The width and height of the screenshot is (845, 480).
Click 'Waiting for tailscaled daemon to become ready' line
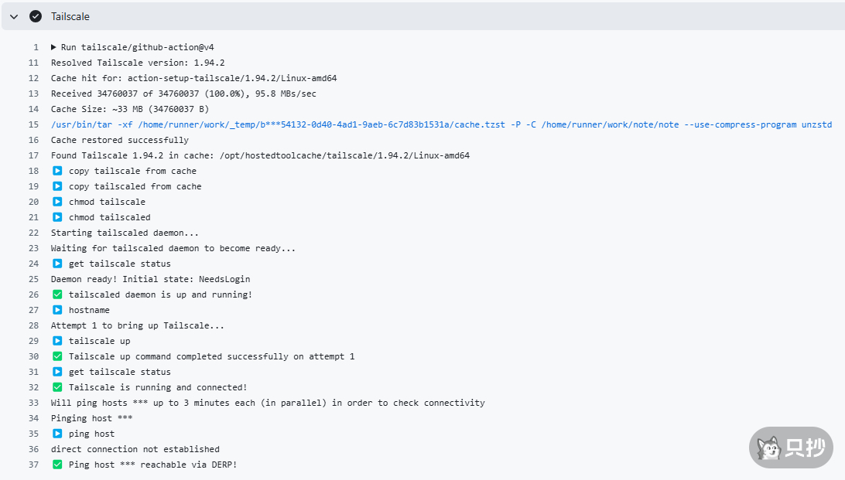pos(173,249)
